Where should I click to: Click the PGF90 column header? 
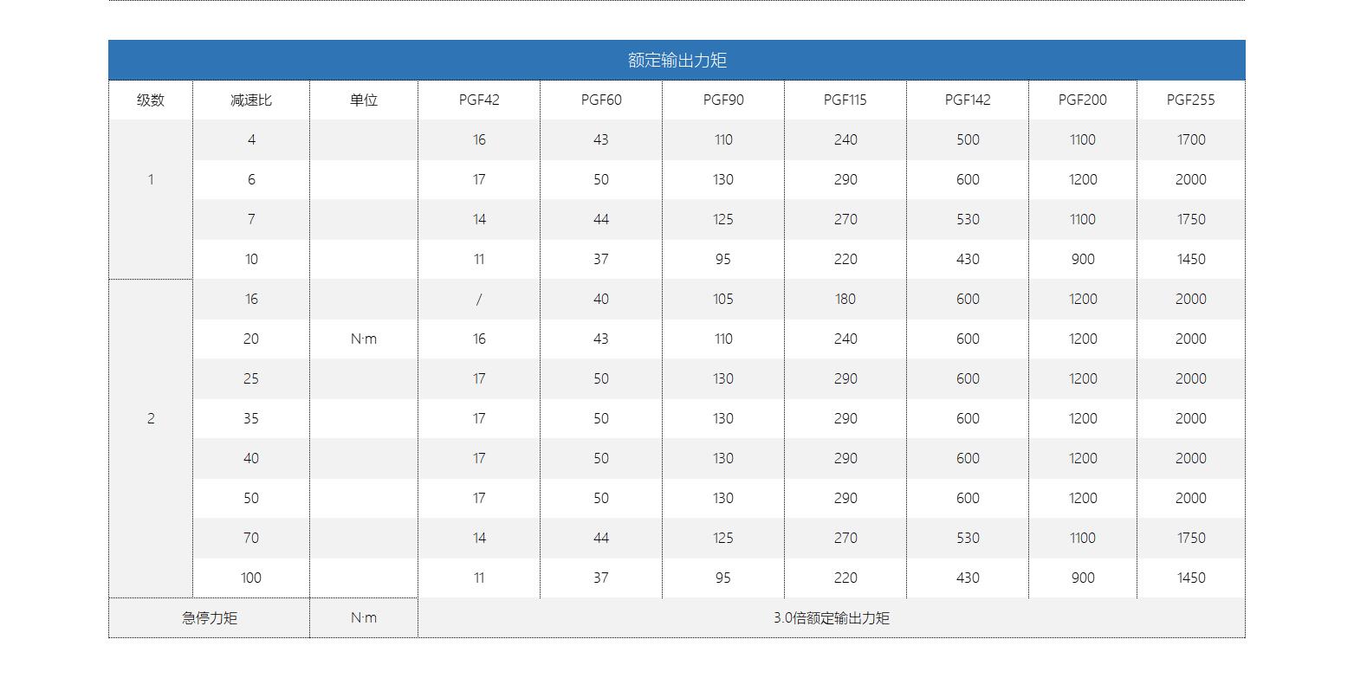pyautogui.click(x=723, y=100)
